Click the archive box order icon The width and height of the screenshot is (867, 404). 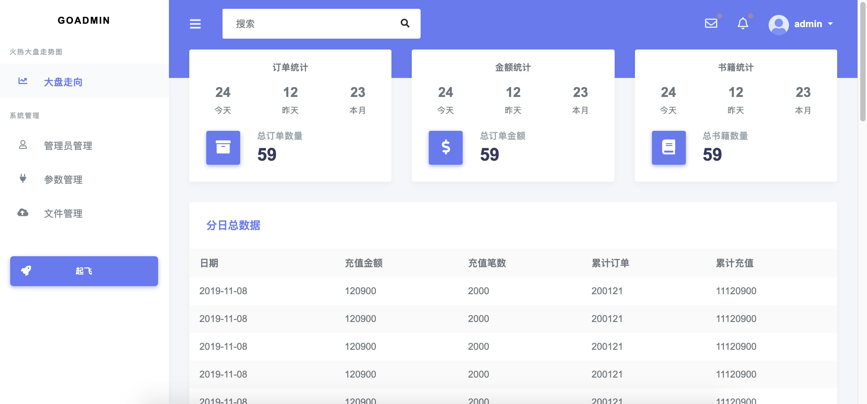coord(223,148)
